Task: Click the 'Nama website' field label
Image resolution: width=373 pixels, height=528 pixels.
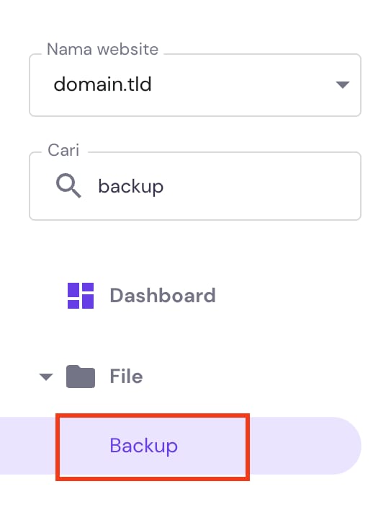Action: 102,50
